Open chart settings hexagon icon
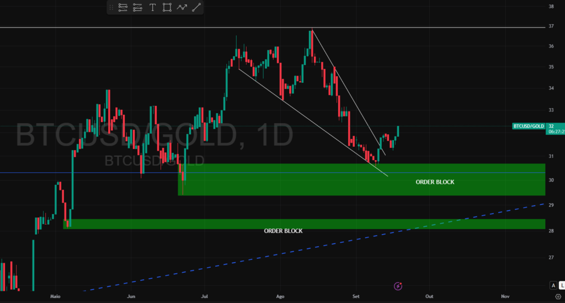565x303 pixels. [558, 297]
